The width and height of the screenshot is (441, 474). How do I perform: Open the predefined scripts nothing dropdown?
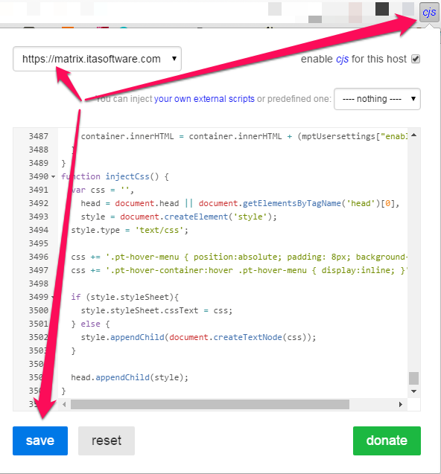pyautogui.click(x=377, y=99)
